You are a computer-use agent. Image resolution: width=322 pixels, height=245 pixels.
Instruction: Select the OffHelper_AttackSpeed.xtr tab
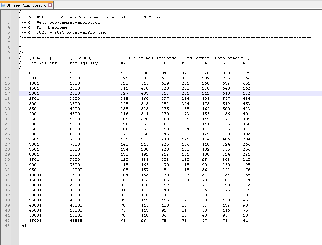[x=26, y=5]
